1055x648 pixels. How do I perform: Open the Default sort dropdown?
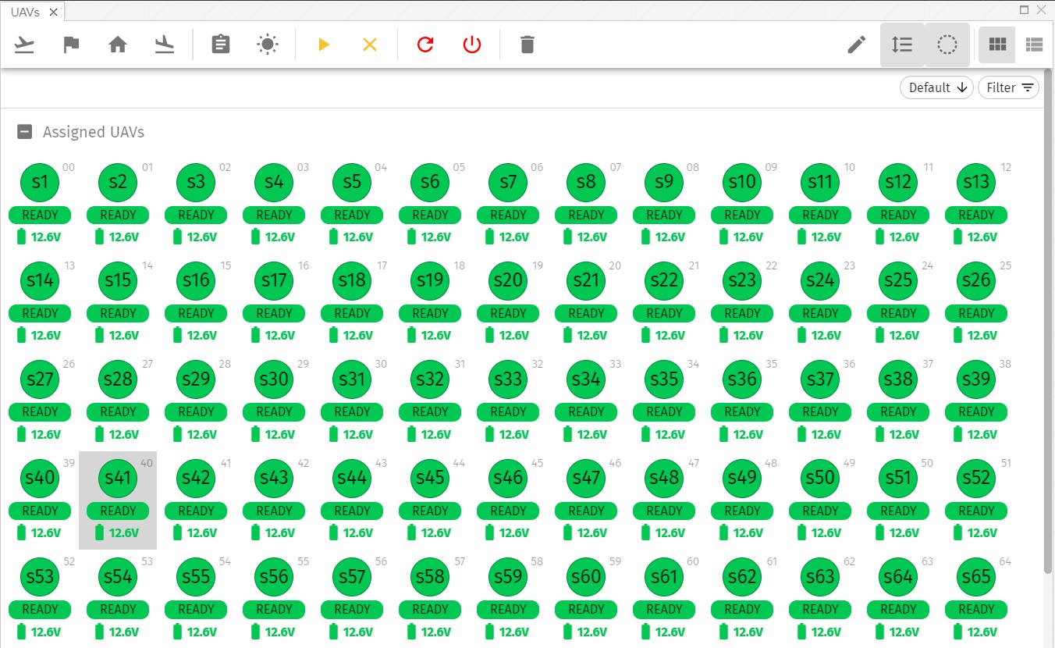[936, 87]
